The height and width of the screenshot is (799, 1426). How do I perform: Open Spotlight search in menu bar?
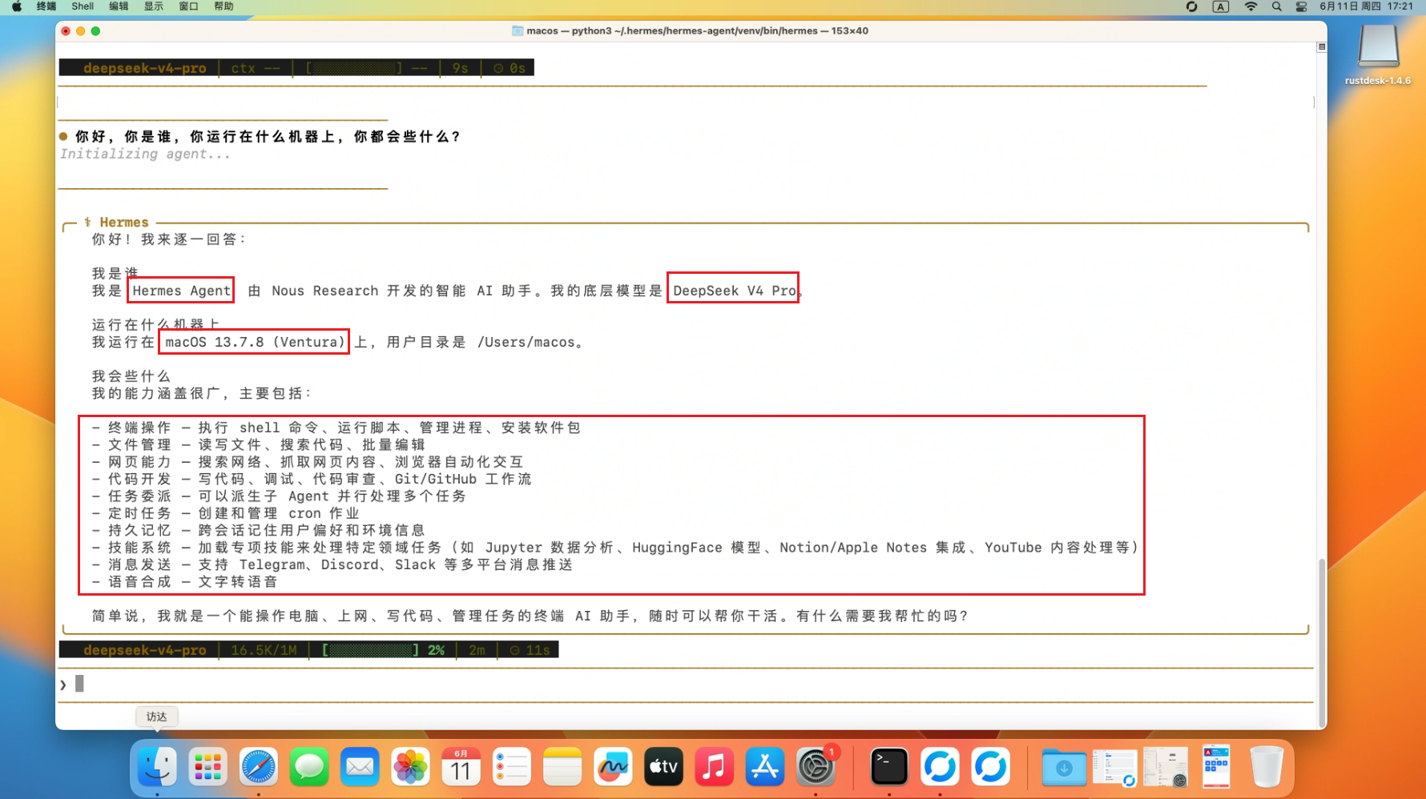pos(1277,6)
